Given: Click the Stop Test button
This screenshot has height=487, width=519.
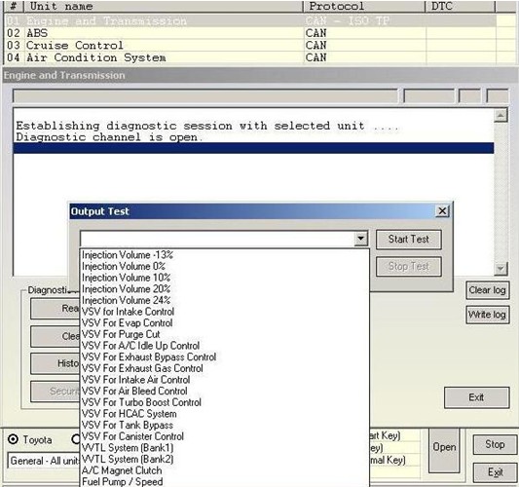Looking at the screenshot, I should 408,267.
